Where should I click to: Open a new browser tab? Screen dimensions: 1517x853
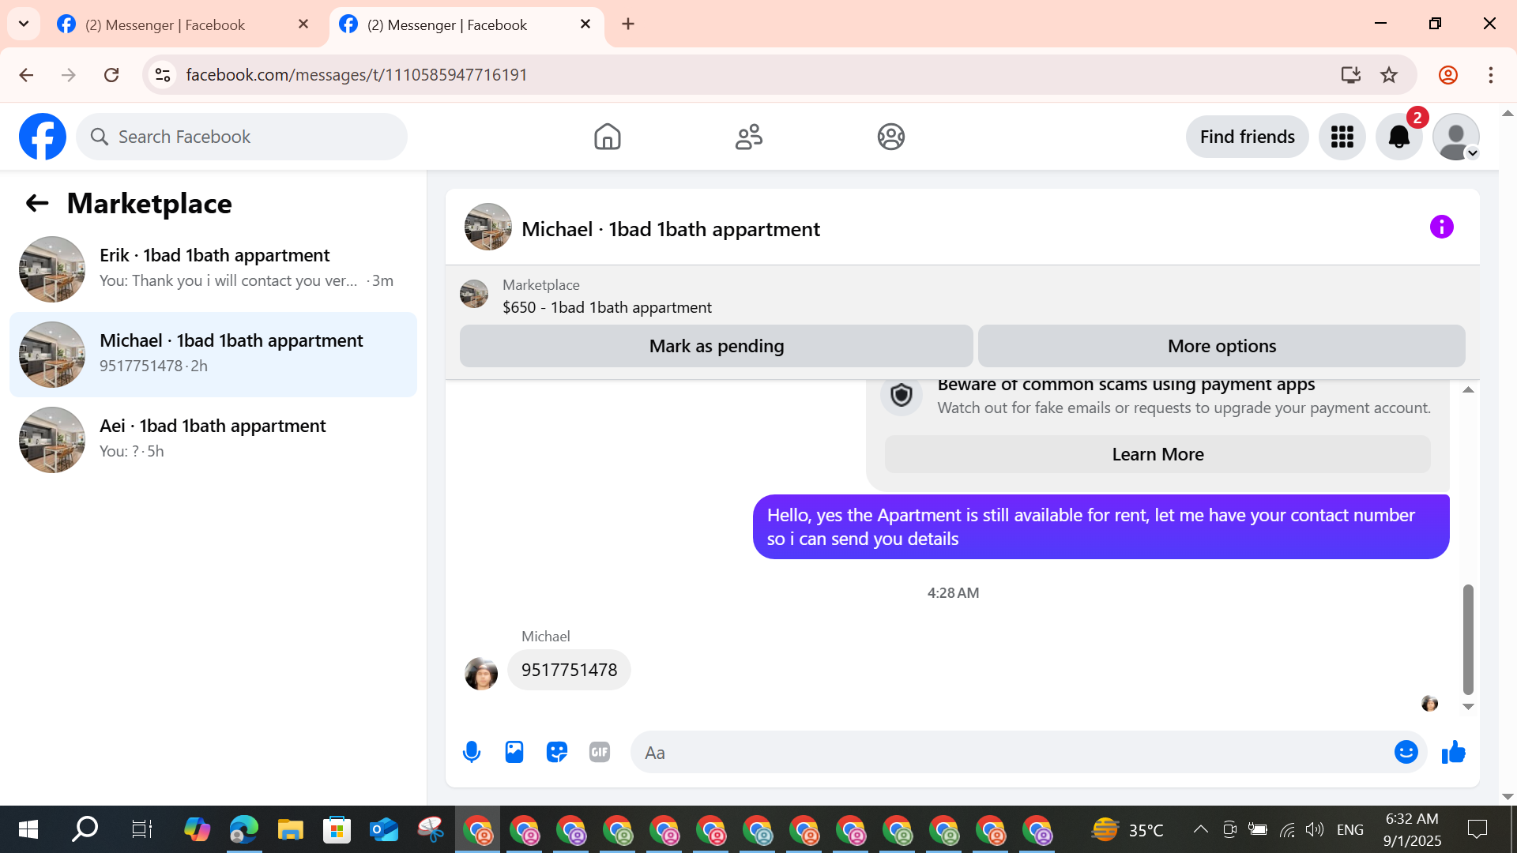pos(628,24)
